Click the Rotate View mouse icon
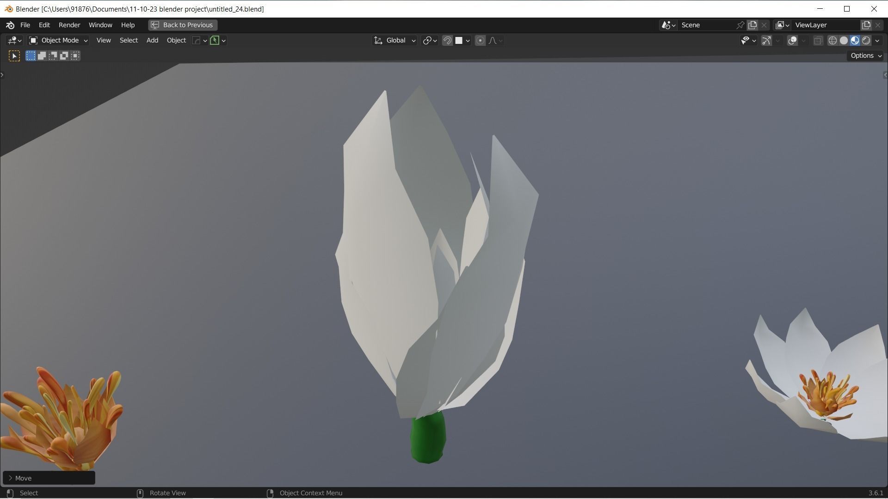Image resolution: width=888 pixels, height=499 pixels. [x=140, y=493]
